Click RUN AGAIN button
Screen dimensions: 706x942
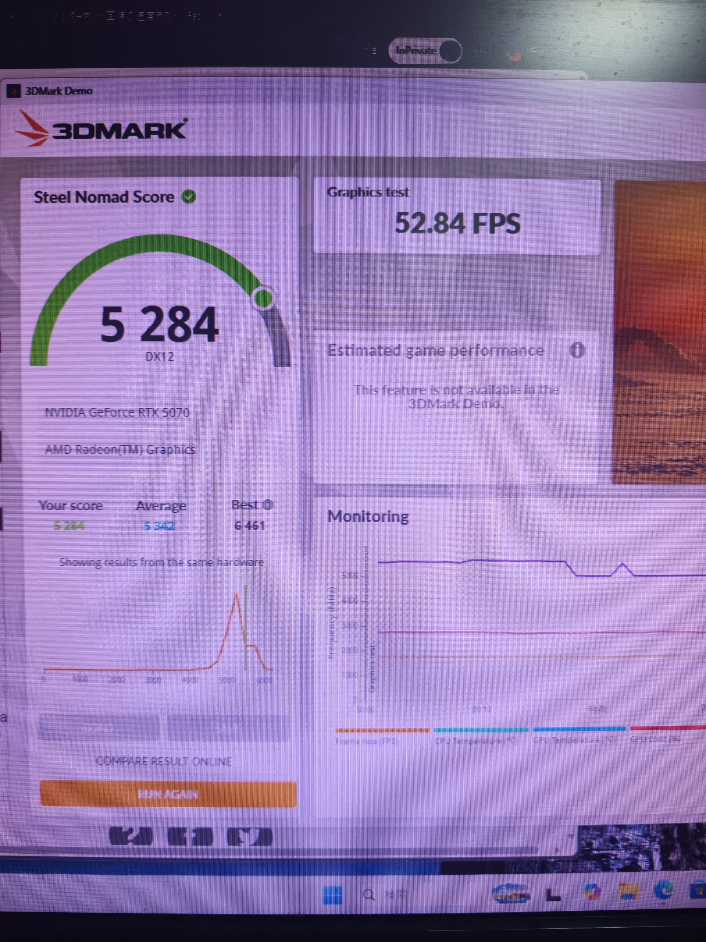(x=168, y=794)
